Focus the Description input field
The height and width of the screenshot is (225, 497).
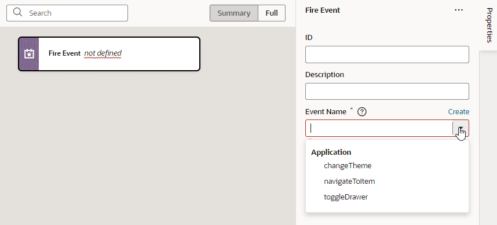coord(387,92)
